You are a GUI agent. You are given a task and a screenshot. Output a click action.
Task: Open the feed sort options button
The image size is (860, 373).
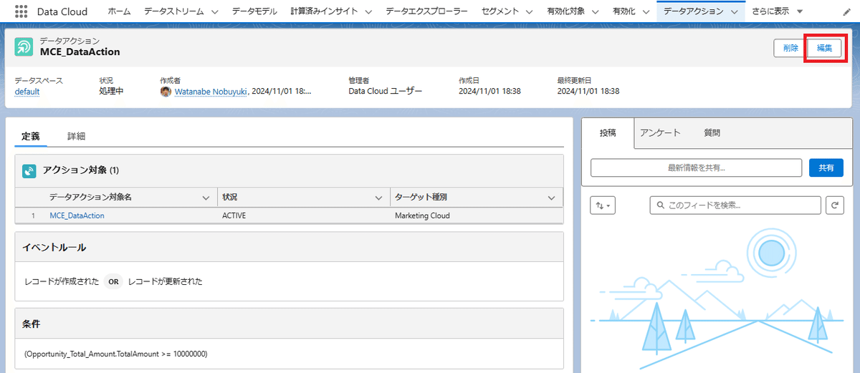603,205
